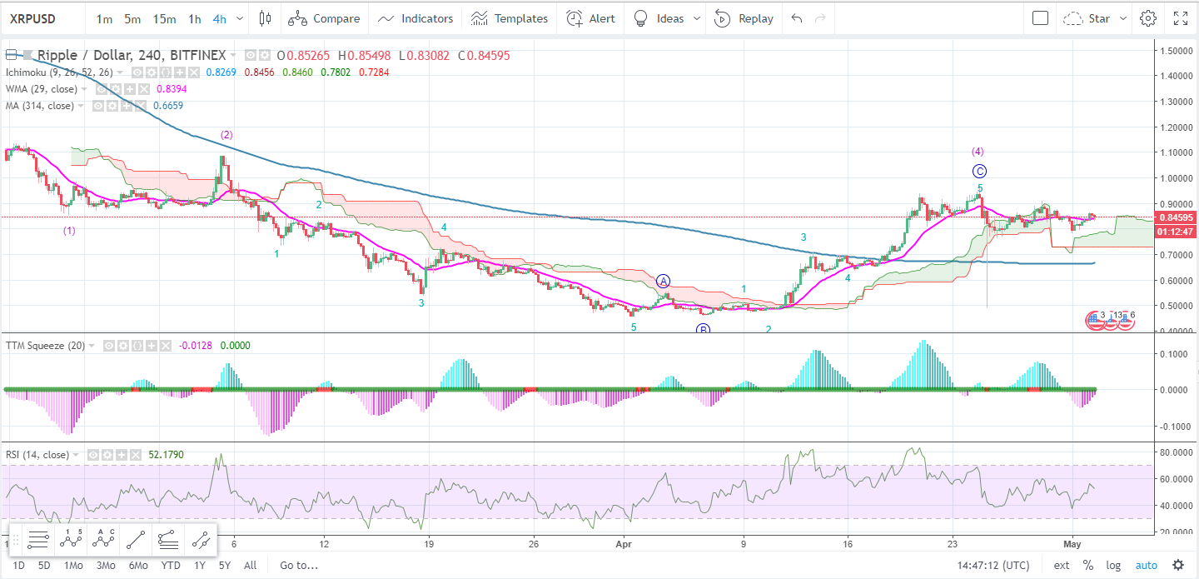Click the YTD range button

[170, 565]
